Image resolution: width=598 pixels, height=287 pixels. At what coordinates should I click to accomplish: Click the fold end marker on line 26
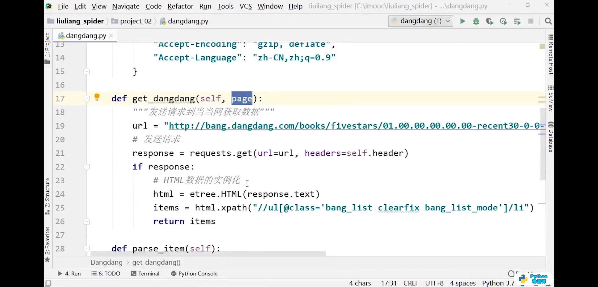(x=87, y=221)
